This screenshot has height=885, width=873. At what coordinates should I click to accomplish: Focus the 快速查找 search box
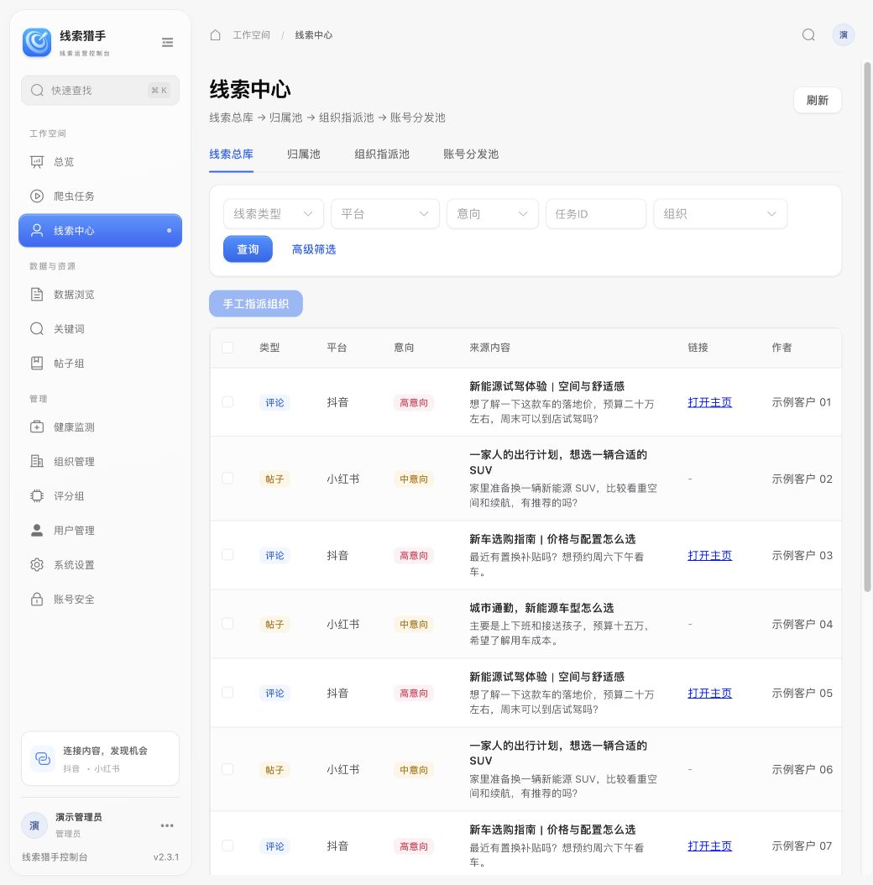[x=101, y=91]
